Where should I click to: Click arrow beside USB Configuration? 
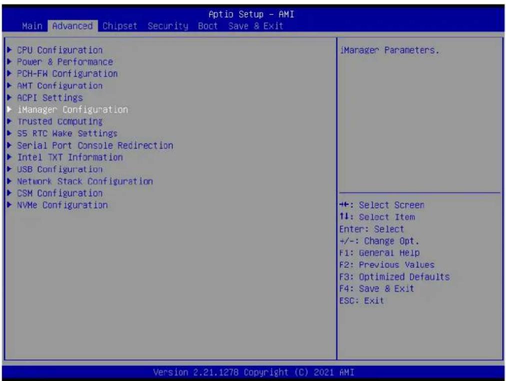9,169
